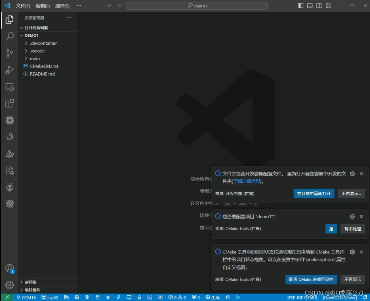Click 是 to configure project demo1
Image resolution: width=370 pixels, height=301 pixels.
[x=331, y=229]
